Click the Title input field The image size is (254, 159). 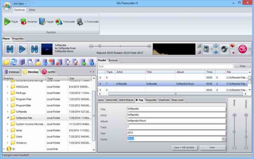coord(176,109)
